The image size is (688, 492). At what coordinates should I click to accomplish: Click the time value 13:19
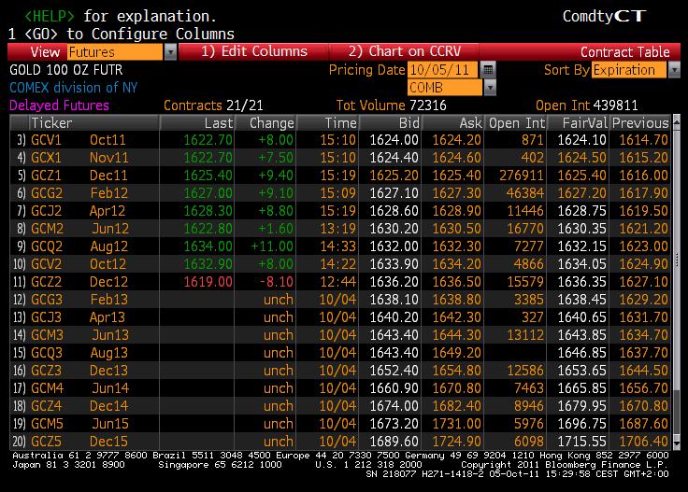[337, 229]
